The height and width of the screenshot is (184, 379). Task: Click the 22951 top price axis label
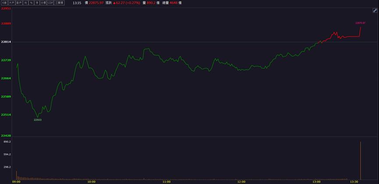(6, 8)
